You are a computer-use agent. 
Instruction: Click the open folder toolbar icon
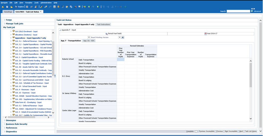point(11,7)
